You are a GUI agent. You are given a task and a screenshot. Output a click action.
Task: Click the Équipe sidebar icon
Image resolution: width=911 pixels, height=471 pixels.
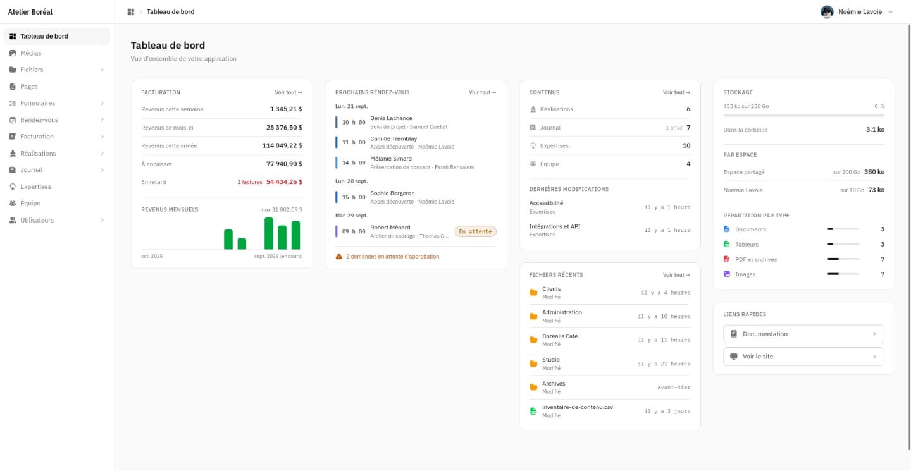(x=13, y=204)
